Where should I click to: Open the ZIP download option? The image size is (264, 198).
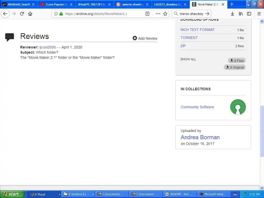tap(183, 46)
